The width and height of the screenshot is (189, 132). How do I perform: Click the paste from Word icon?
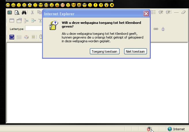coord(12,37)
